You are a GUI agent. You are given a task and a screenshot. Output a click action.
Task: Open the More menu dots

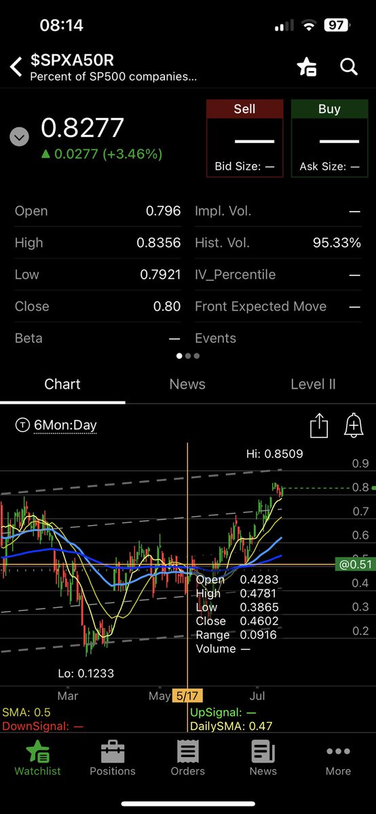[x=338, y=758]
